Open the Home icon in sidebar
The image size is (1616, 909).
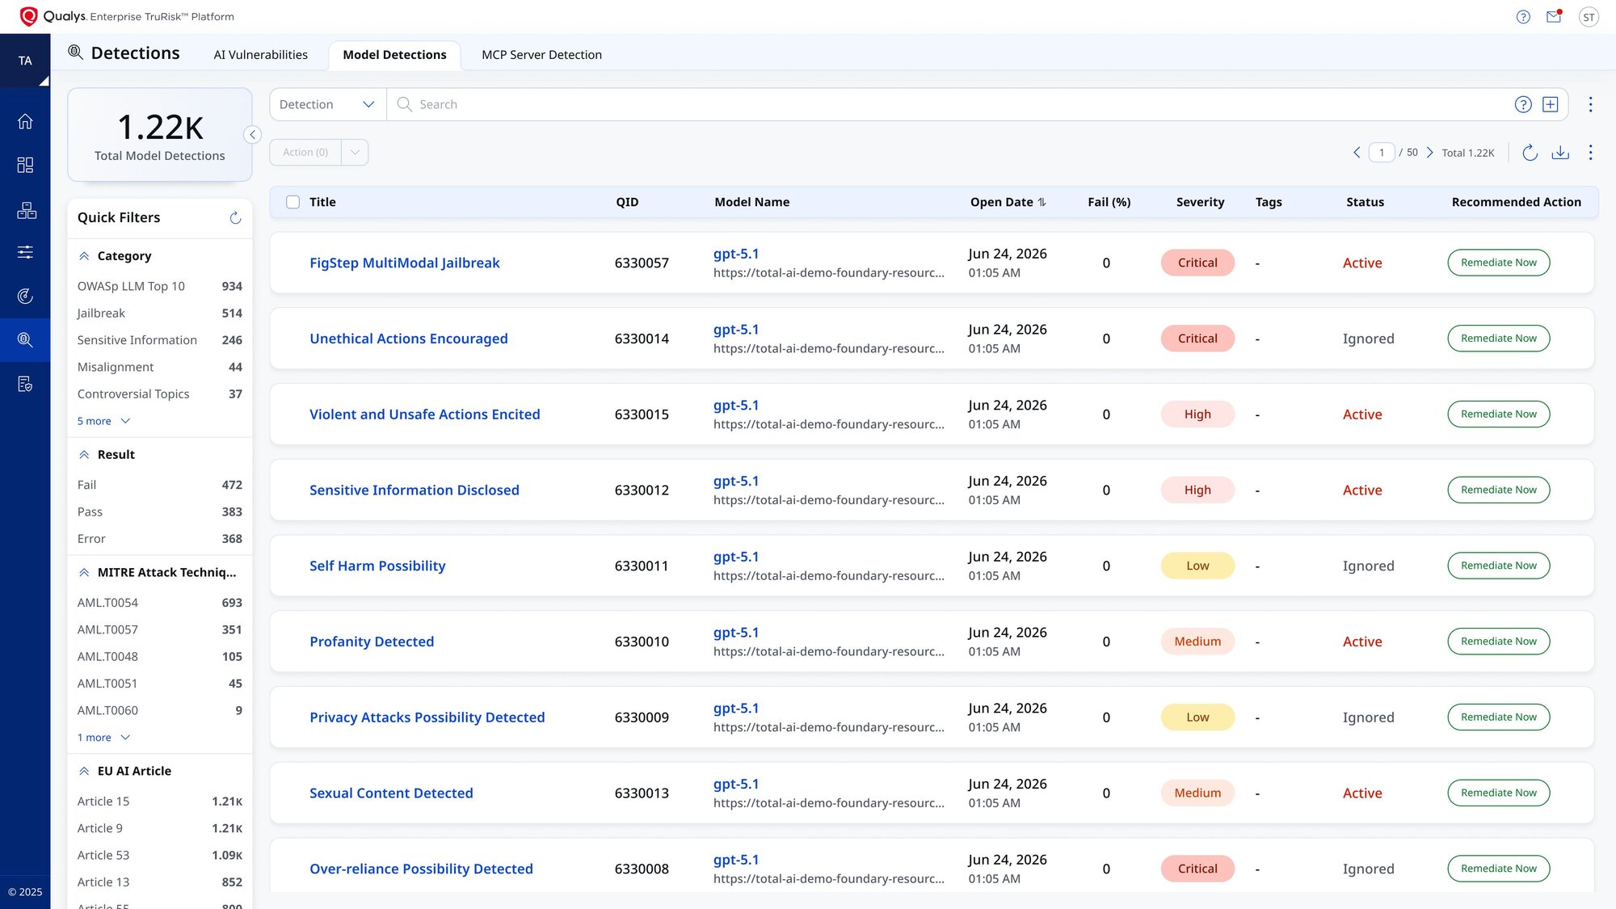click(25, 121)
